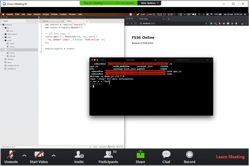Click the green Grammarly extension icon
Image resolution: width=249 pixels, height=166 pixels.
211,23
